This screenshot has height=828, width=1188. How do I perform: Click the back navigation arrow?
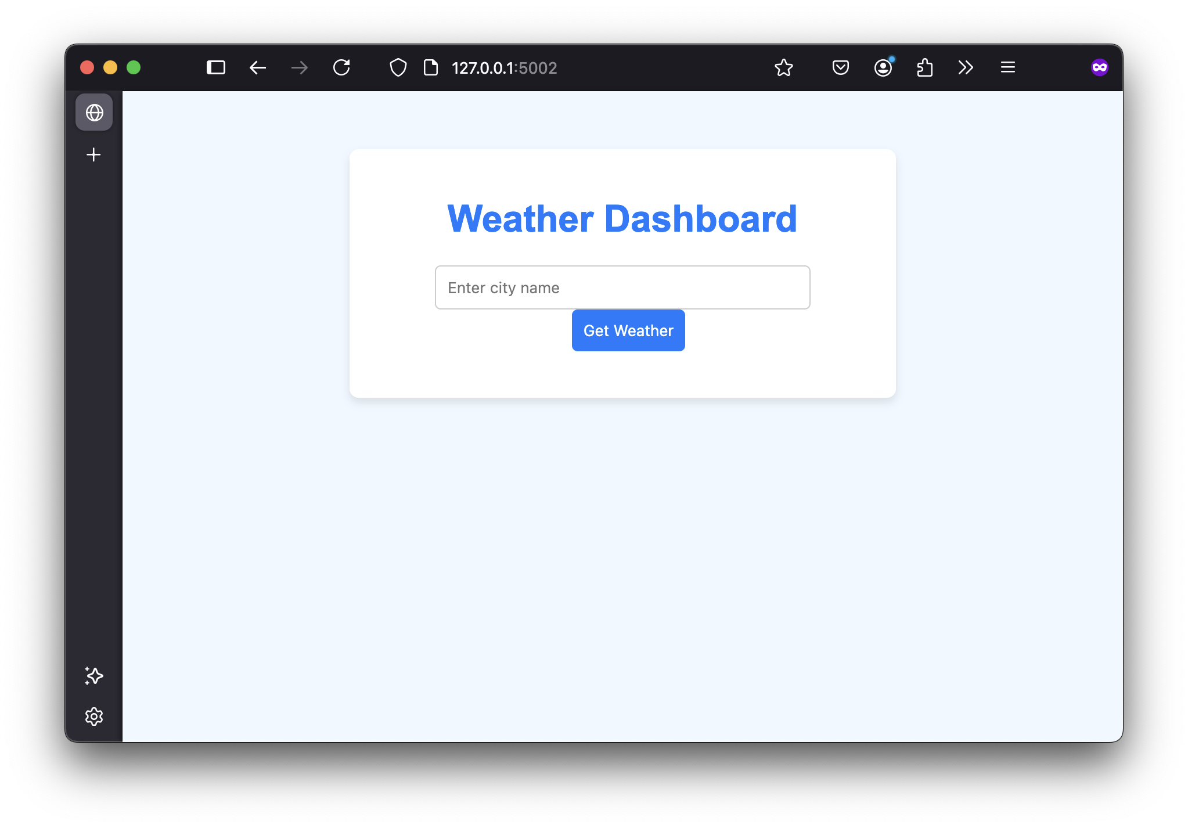258,67
